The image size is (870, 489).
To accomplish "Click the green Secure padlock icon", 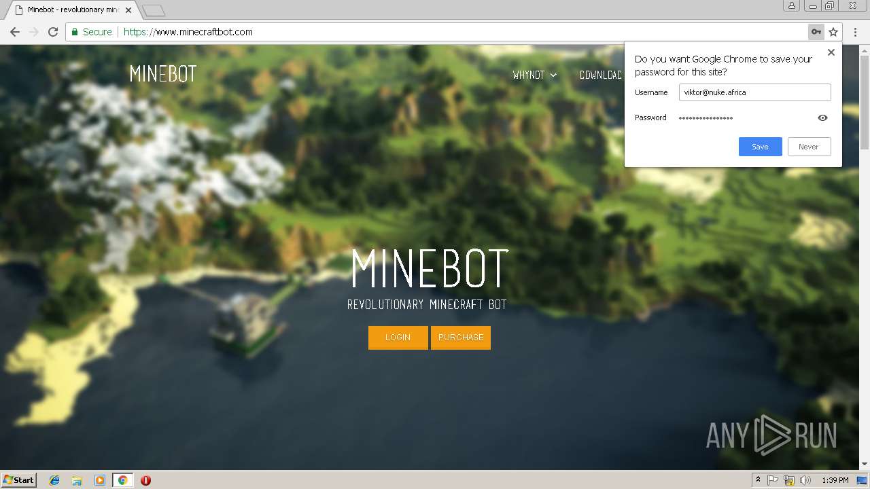I will pyautogui.click(x=75, y=32).
